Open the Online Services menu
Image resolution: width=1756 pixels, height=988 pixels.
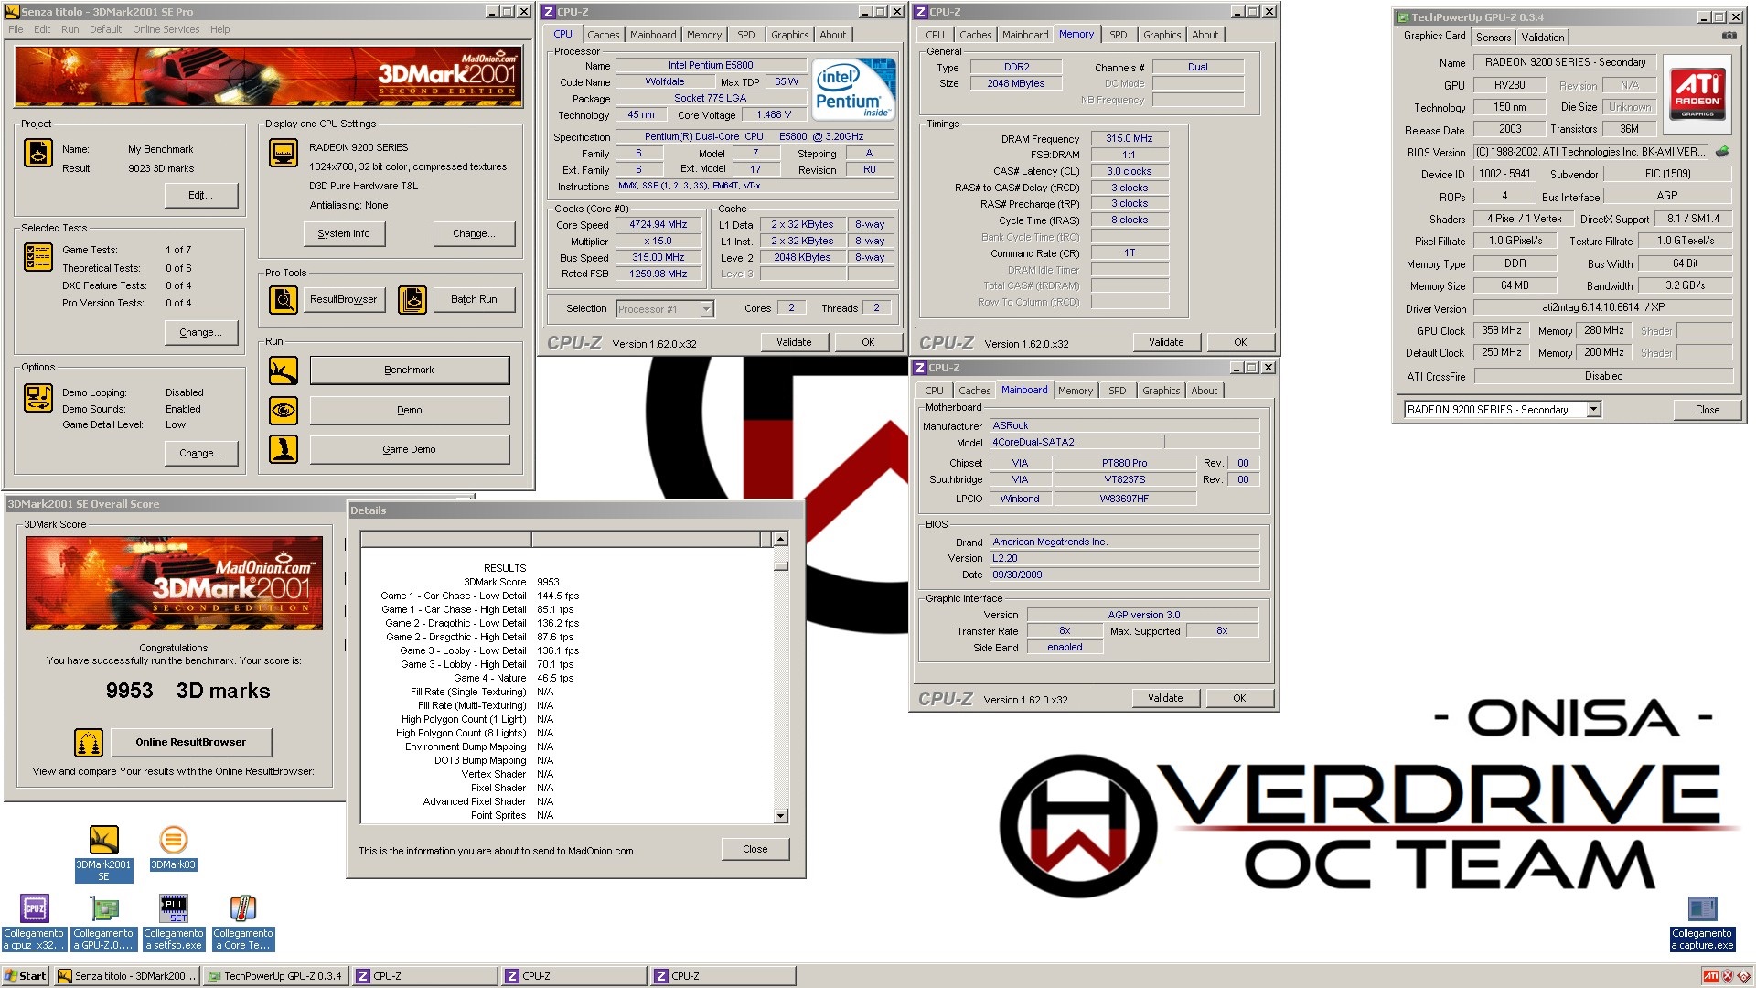(166, 29)
